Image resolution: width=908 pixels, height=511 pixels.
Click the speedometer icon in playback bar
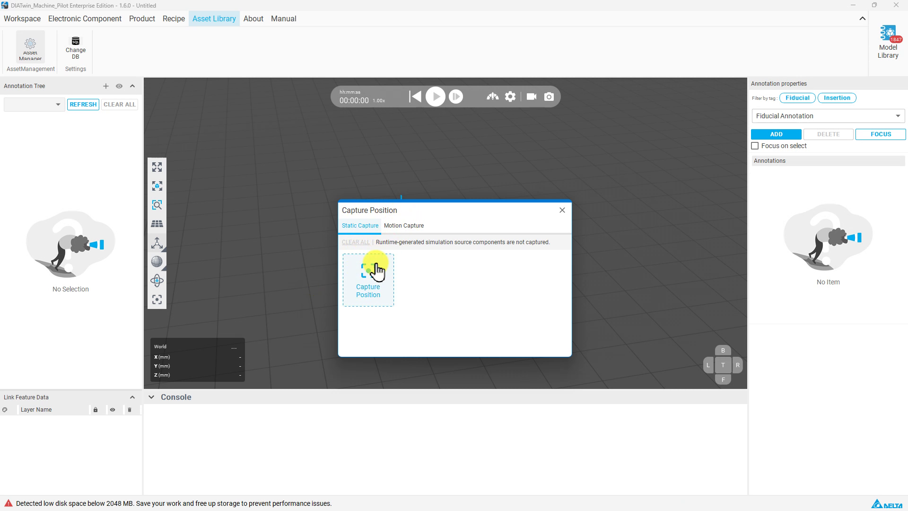[492, 97]
